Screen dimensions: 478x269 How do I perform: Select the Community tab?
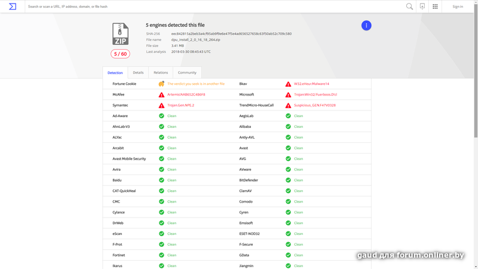pos(187,72)
